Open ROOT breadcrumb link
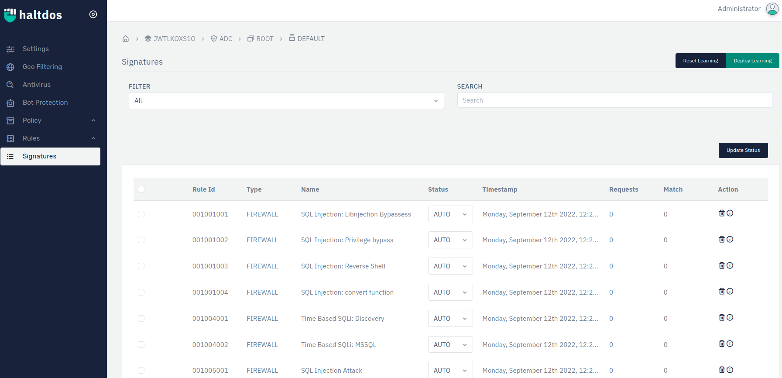The image size is (782, 378). 261,38
